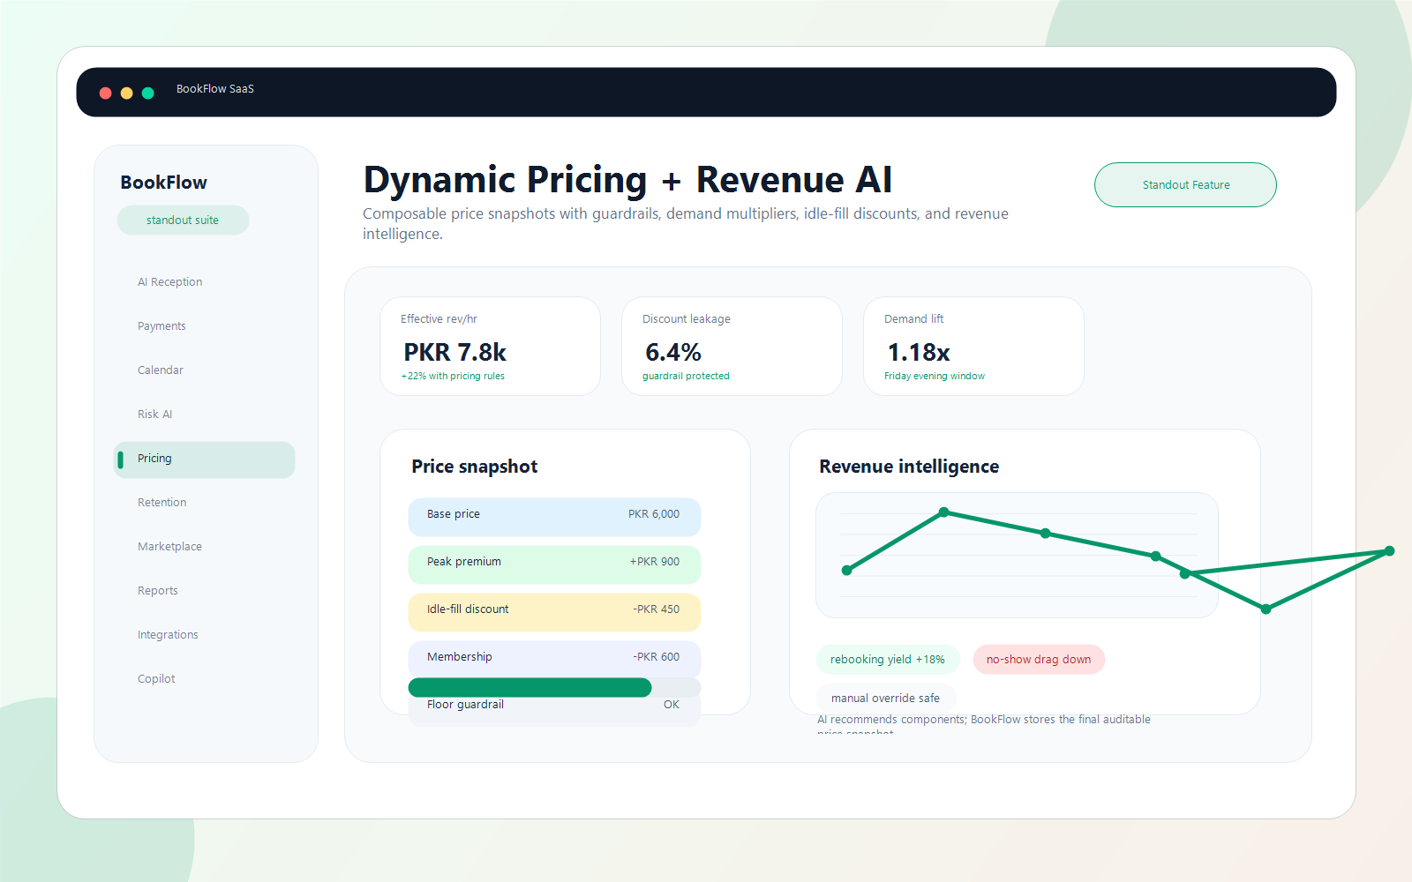Image resolution: width=1412 pixels, height=882 pixels.
Task: Select the active Pricing menu item
Action: (204, 460)
